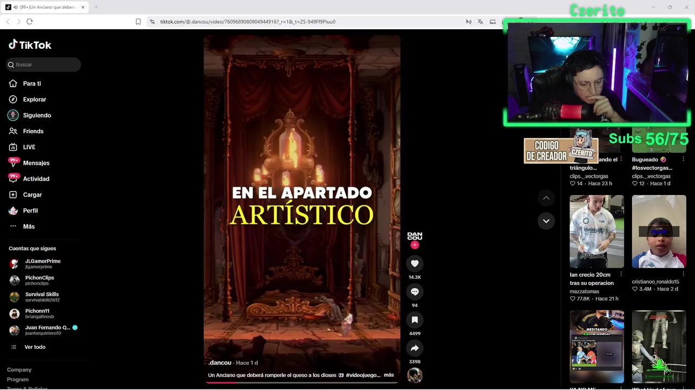Open the Siguiendo feed
The height and width of the screenshot is (390, 695).
pos(36,115)
